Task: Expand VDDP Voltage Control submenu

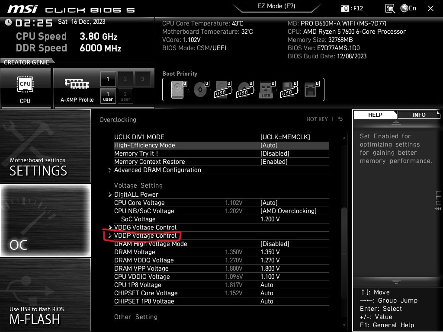Action: click(x=145, y=236)
